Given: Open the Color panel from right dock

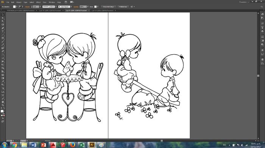Looking at the screenshot, I should (x=262, y=14).
